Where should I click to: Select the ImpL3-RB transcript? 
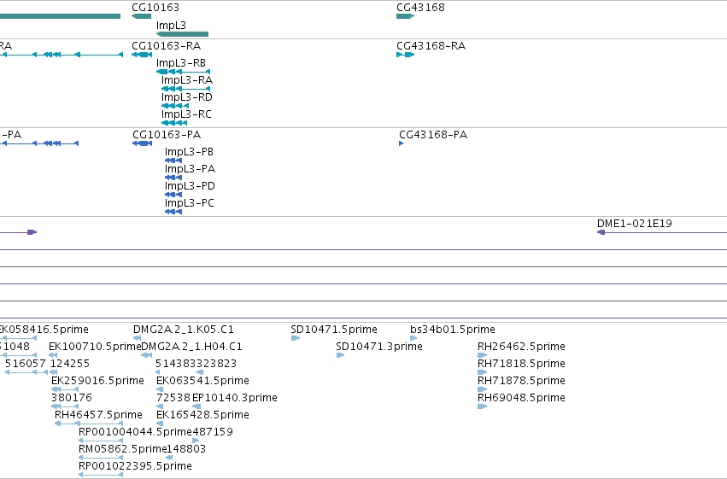point(183,72)
